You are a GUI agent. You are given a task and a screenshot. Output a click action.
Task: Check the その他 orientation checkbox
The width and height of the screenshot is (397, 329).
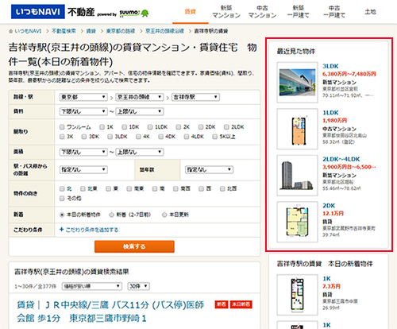[x=62, y=199]
